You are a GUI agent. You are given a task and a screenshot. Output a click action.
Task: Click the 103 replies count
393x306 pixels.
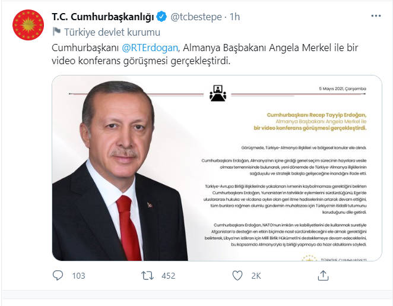(x=79, y=276)
